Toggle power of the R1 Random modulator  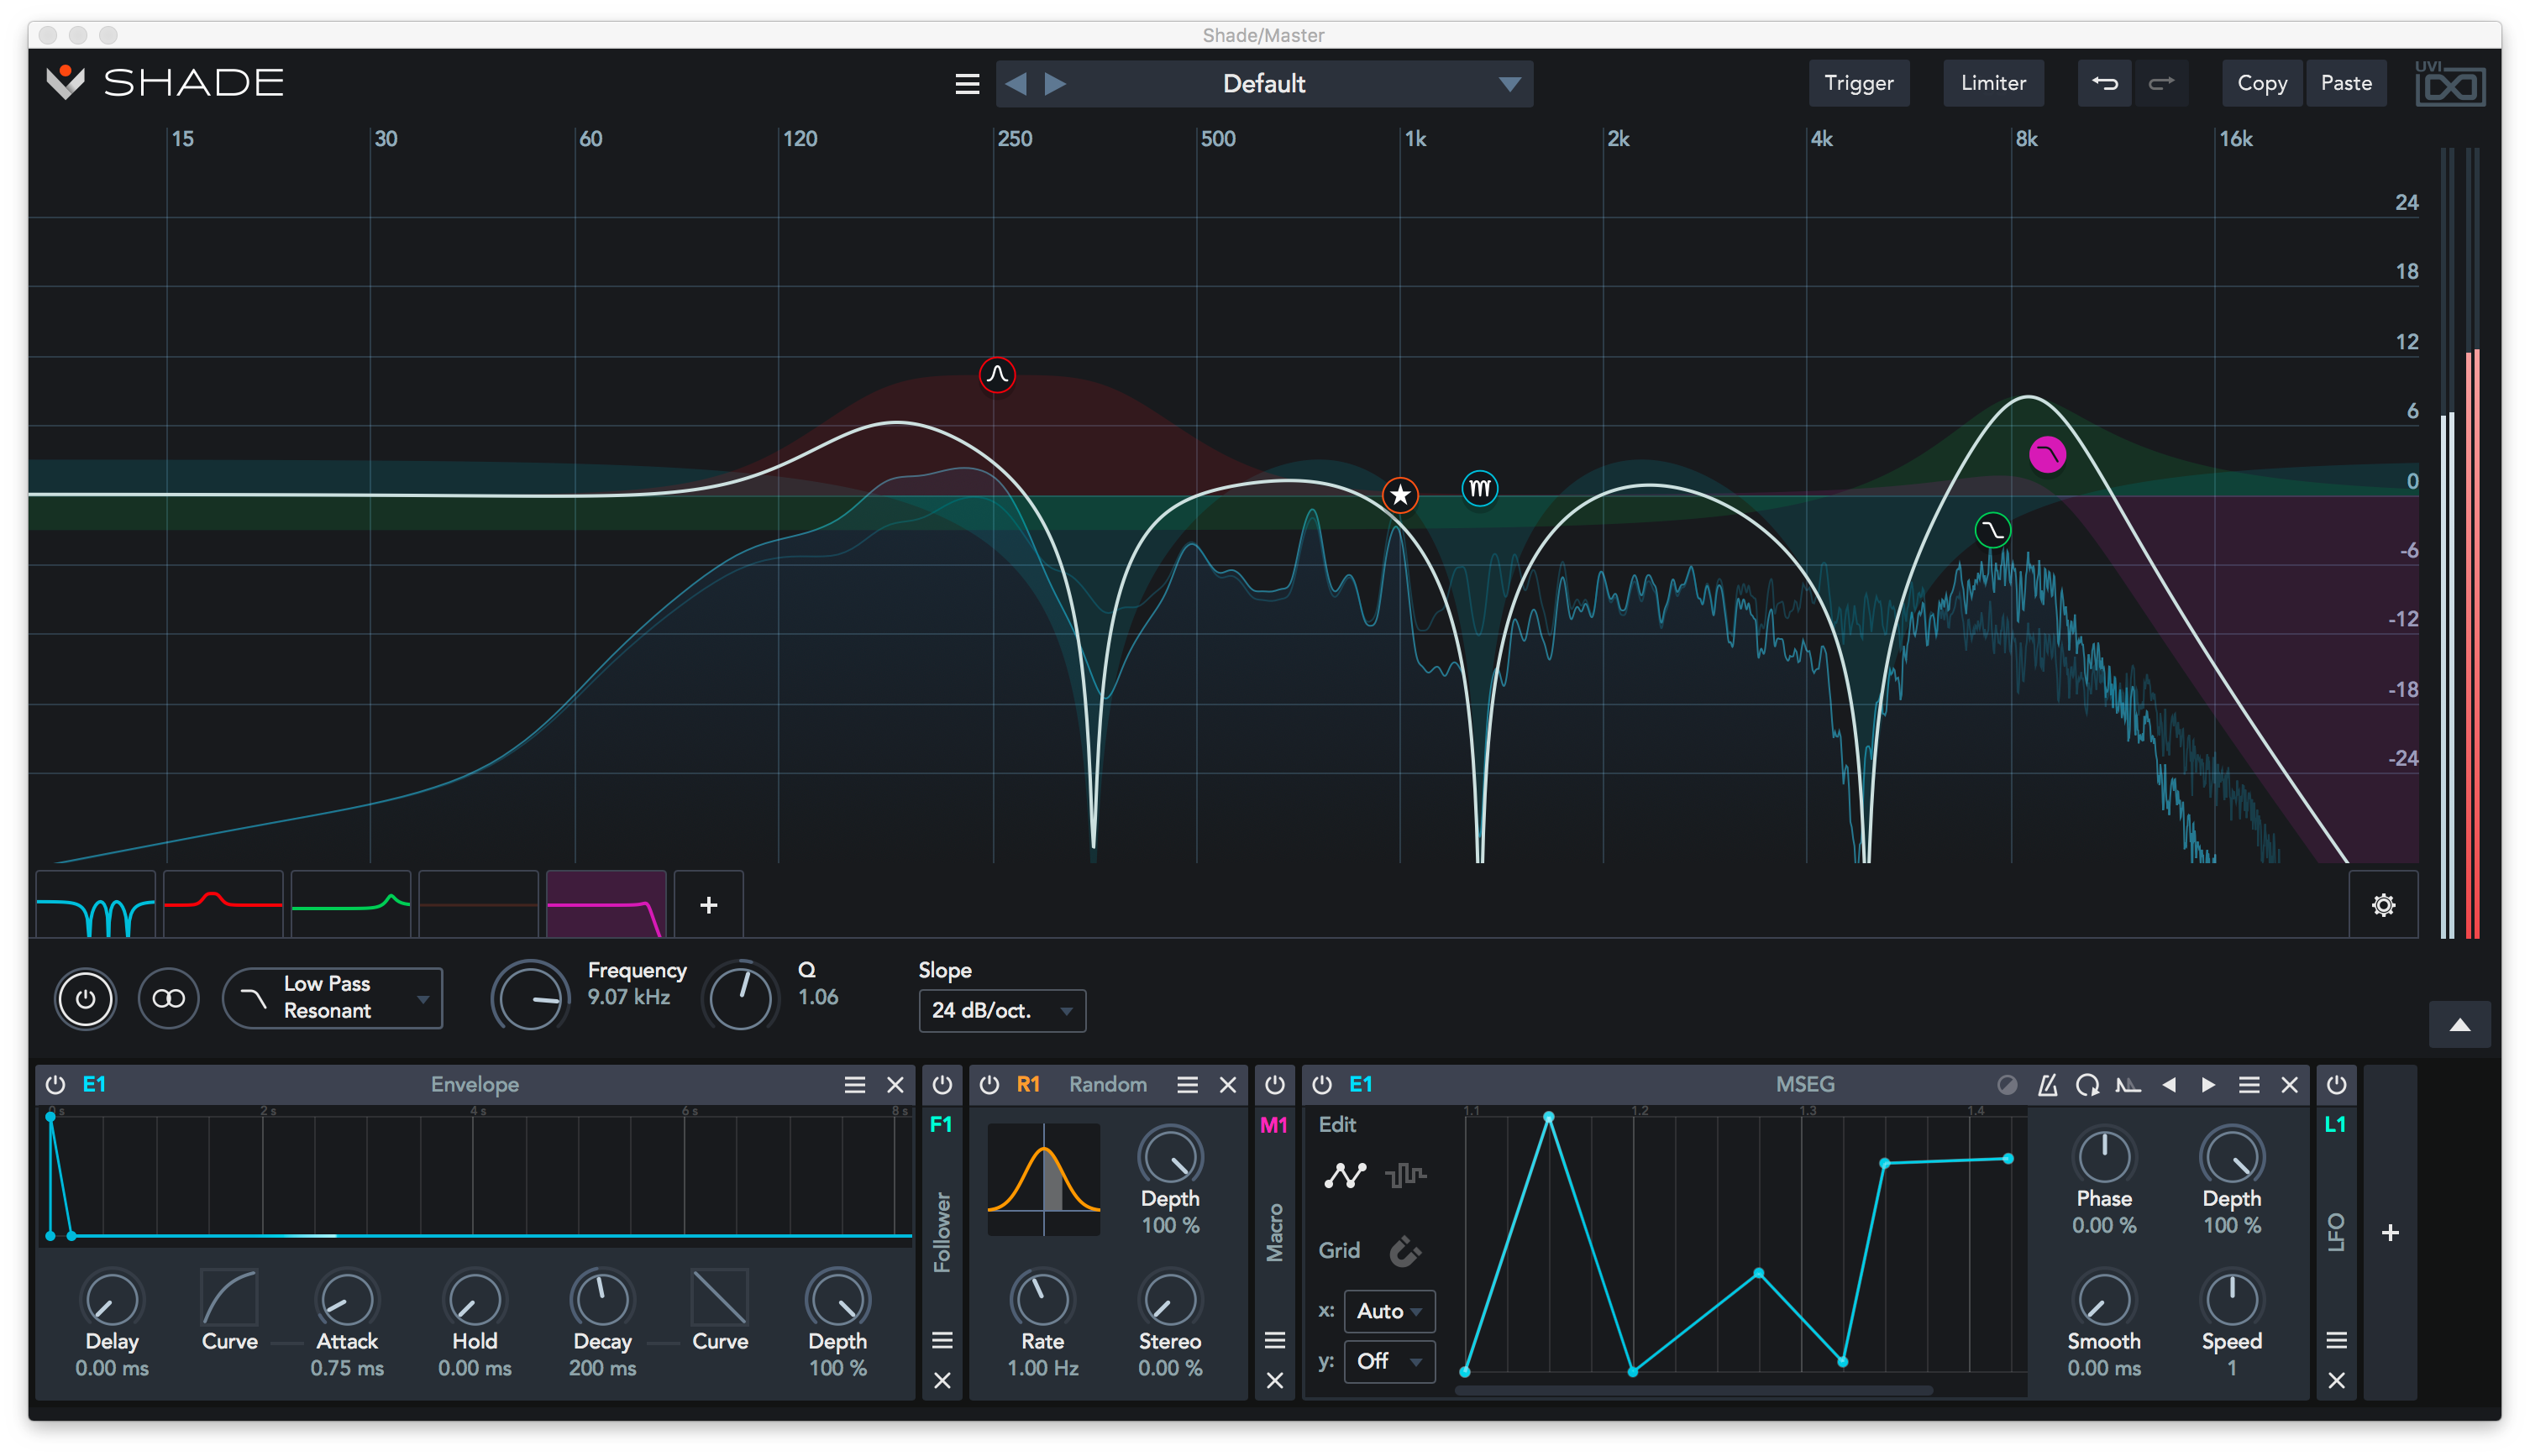pyautogui.click(x=989, y=1084)
